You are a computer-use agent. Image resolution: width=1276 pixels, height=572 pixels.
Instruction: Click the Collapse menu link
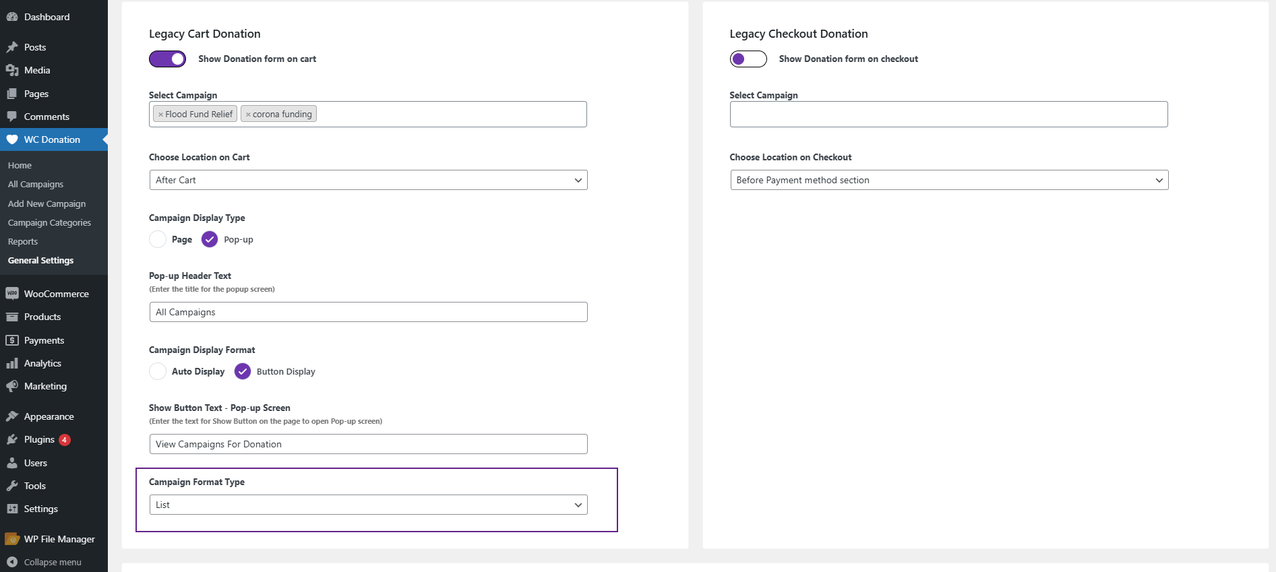click(x=54, y=562)
